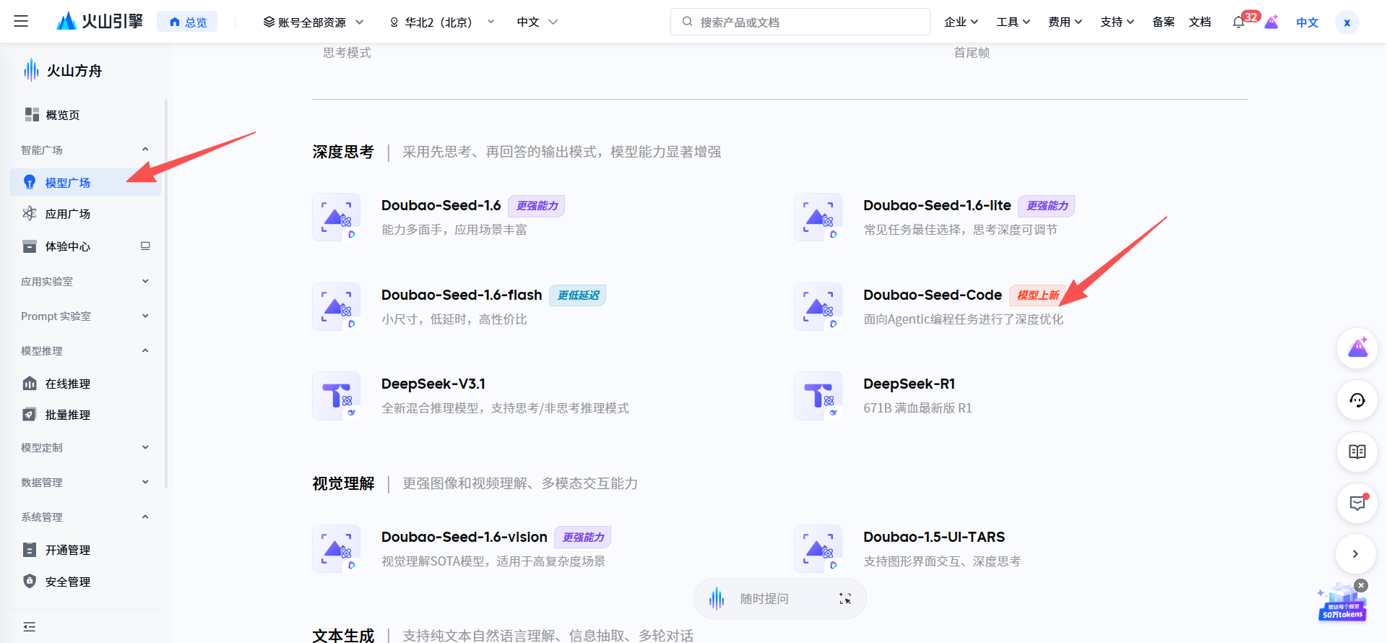Click the DeepSeek-V3.1 model icon

click(336, 396)
